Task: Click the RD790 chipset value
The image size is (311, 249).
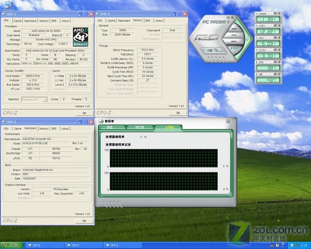Action: [56, 149]
